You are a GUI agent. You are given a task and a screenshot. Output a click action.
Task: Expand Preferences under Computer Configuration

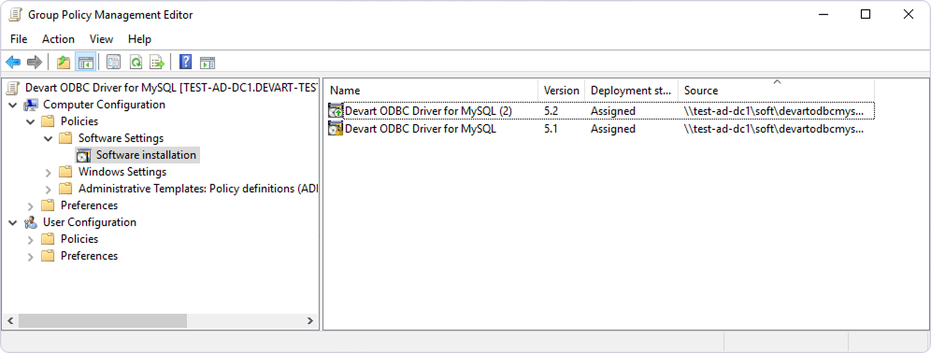(31, 205)
